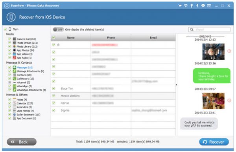This screenshot has height=152, width=236.
Task: Click the Notes icon
Action: [15, 99]
